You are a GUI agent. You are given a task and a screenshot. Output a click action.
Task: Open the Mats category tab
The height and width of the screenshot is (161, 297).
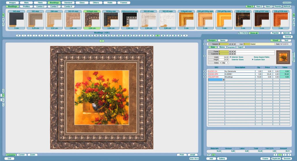[26, 3]
